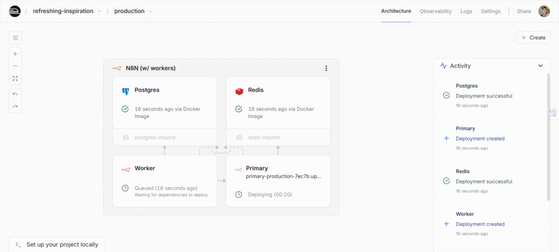Select the Postgres service card
The image size is (559, 252).
[x=165, y=103]
